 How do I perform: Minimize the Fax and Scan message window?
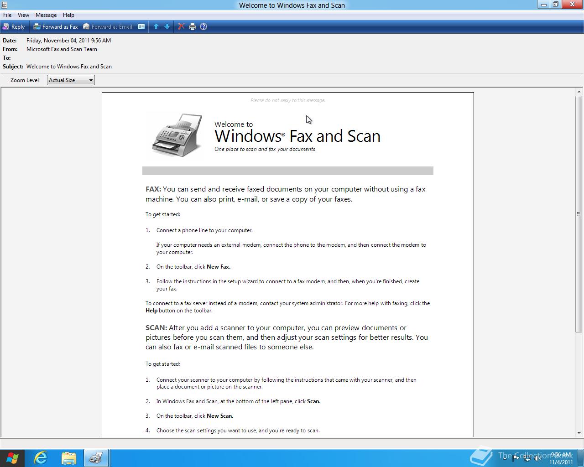(x=544, y=5)
